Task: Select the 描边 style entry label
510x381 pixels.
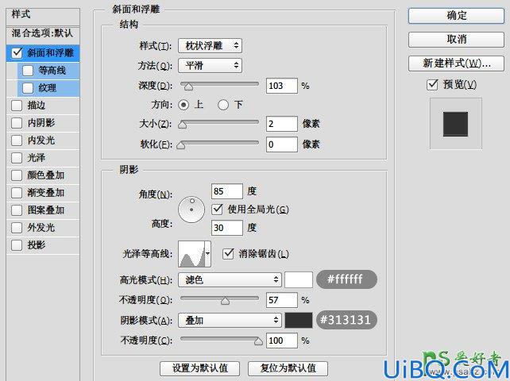Action: pyautogui.click(x=37, y=106)
